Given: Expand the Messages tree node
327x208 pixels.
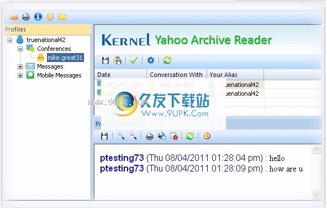Looking at the screenshot, I should pyautogui.click(x=20, y=66).
